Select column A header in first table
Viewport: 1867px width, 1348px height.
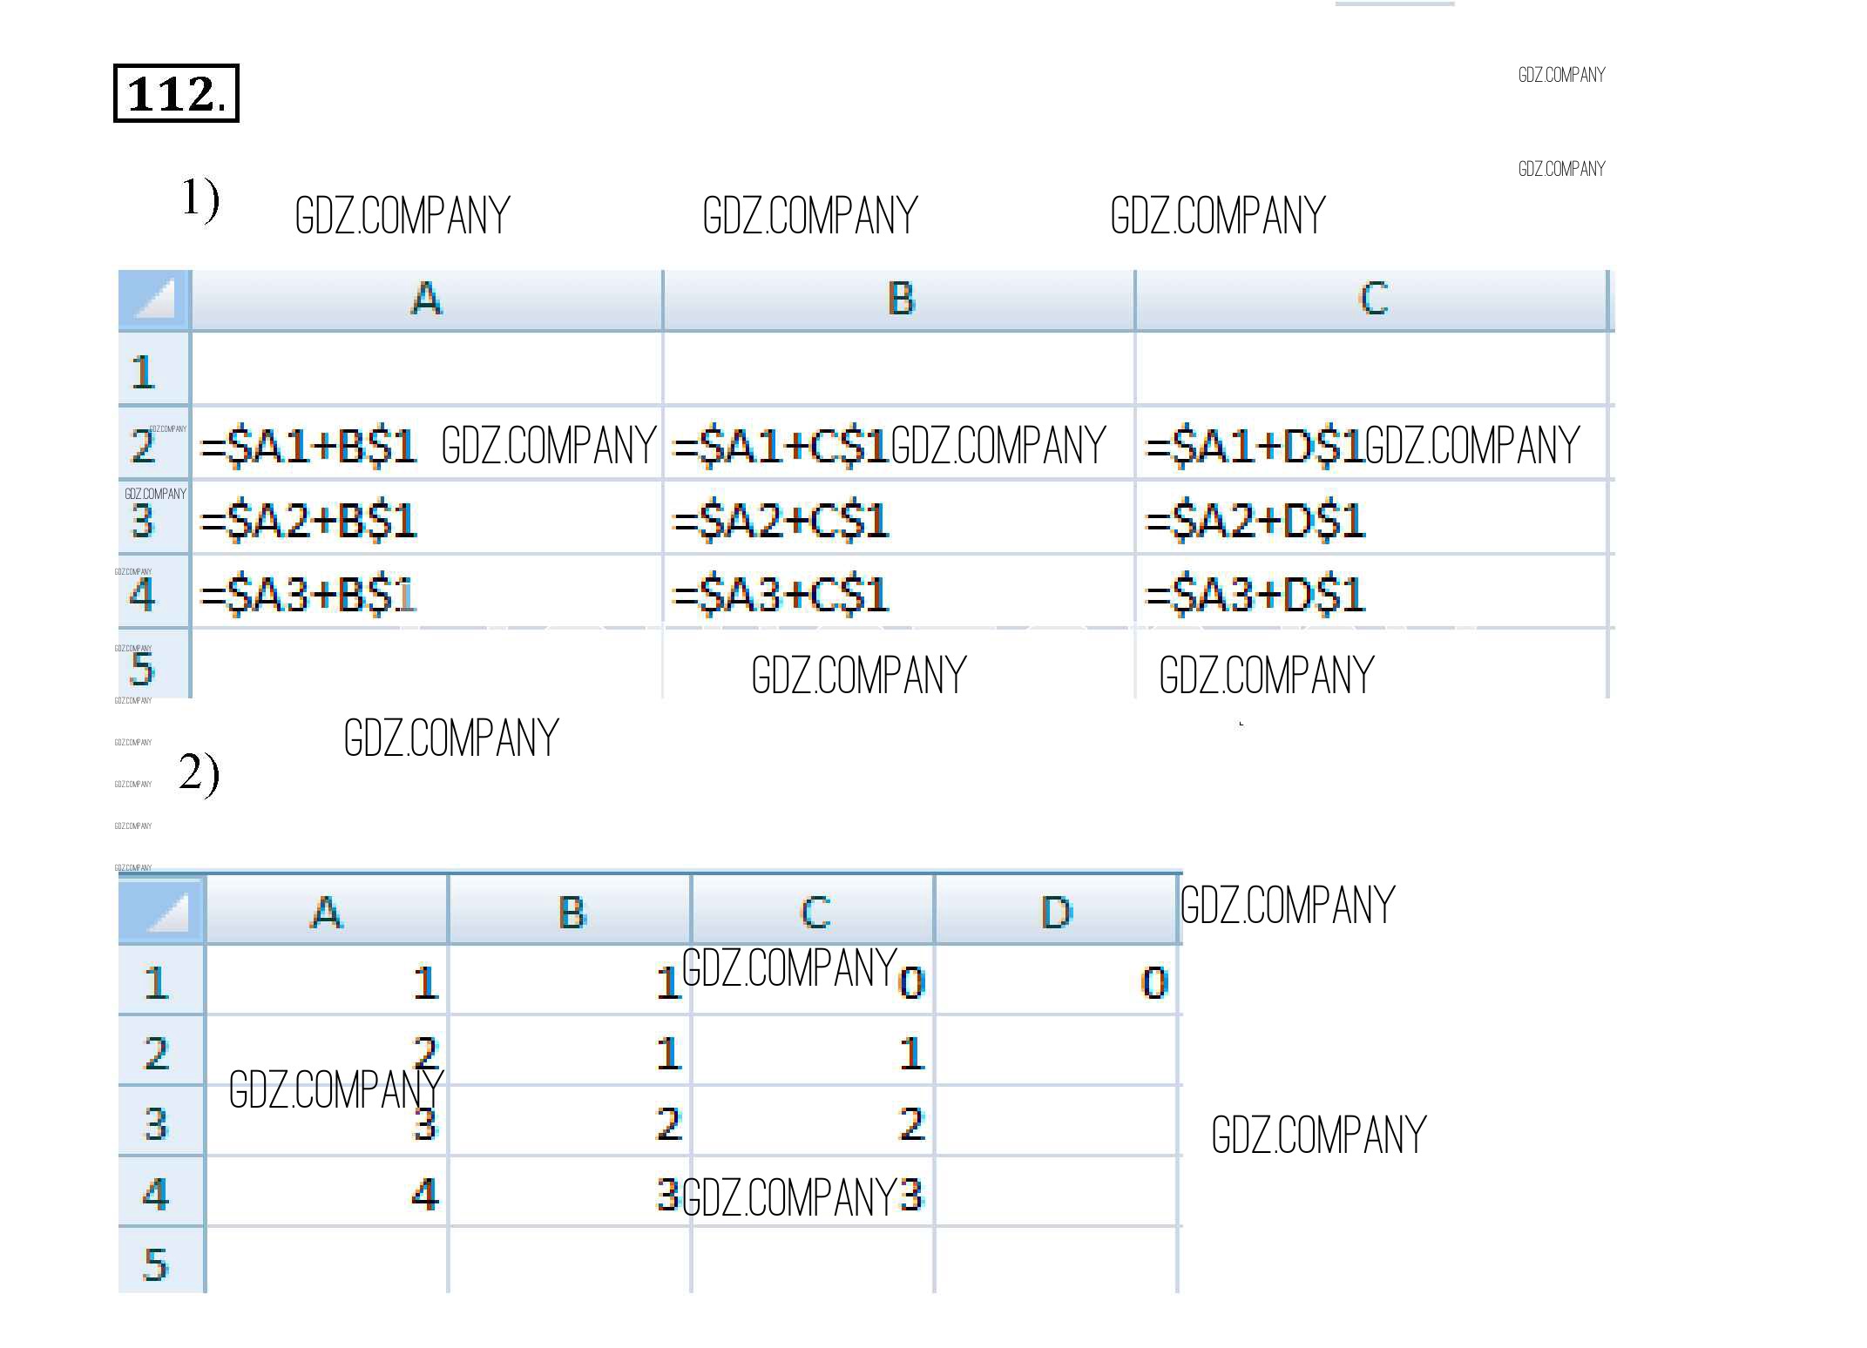(x=426, y=300)
